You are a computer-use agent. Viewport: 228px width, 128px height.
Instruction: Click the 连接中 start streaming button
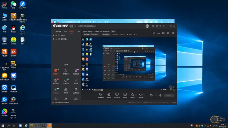pos(169,95)
